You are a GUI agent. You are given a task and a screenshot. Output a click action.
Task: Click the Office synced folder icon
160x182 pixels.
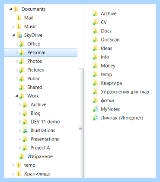[22, 44]
